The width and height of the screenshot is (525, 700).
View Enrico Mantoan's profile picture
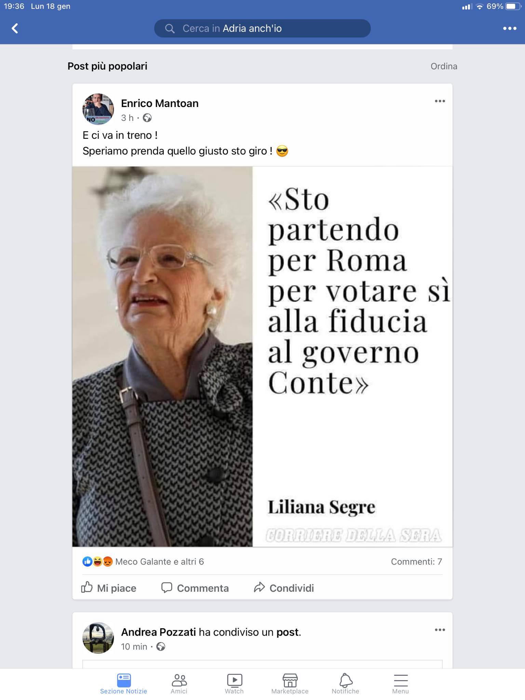98,109
